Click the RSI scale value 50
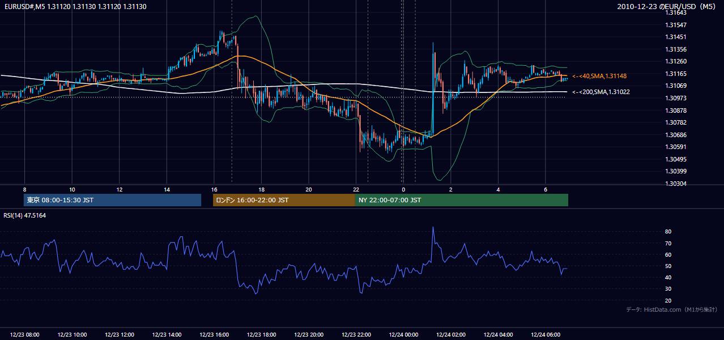 coord(668,266)
